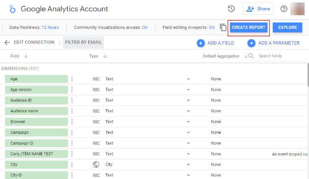The image size is (309, 179).
Task: Open more options for Browser field
Action: coord(72,122)
